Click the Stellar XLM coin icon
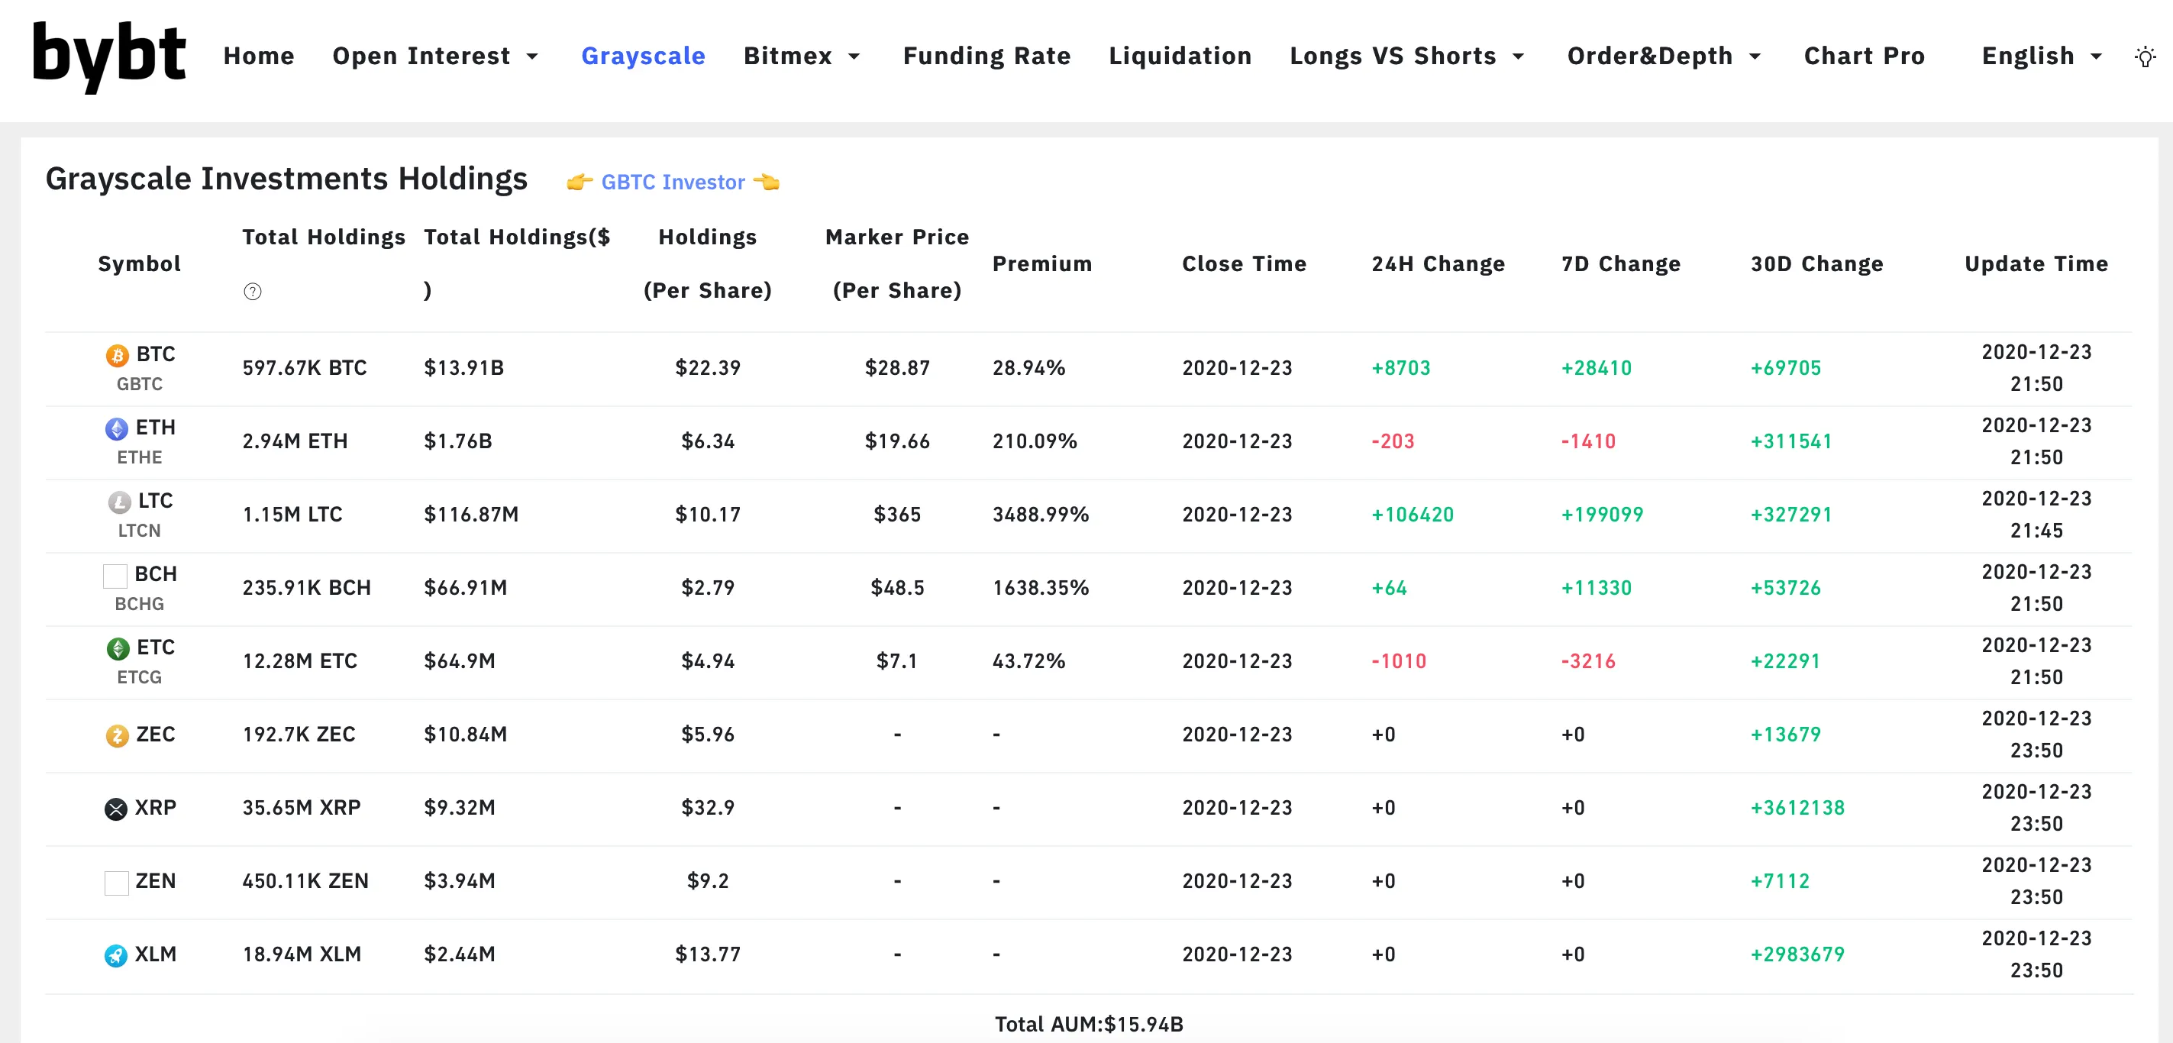2173x1043 pixels. [115, 955]
